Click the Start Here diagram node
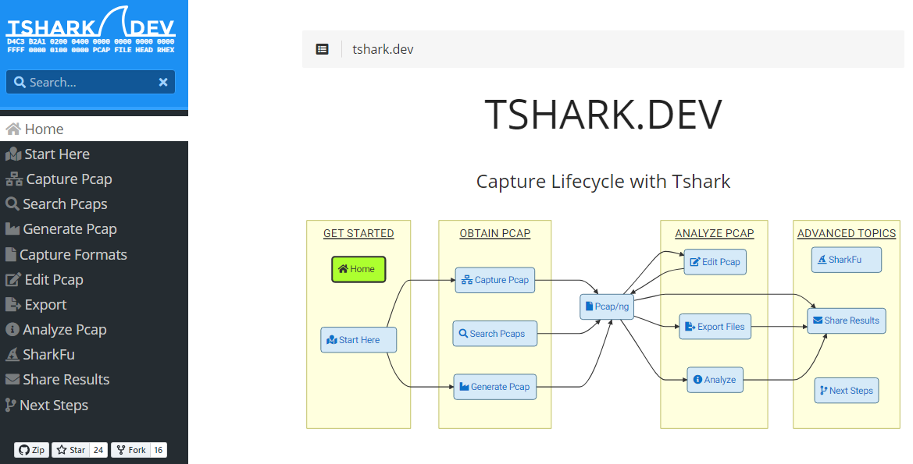913x464 pixels. (358, 340)
